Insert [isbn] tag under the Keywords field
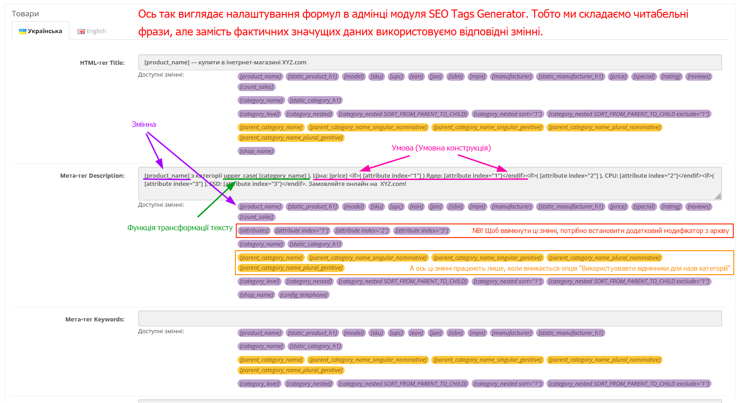 (x=455, y=333)
